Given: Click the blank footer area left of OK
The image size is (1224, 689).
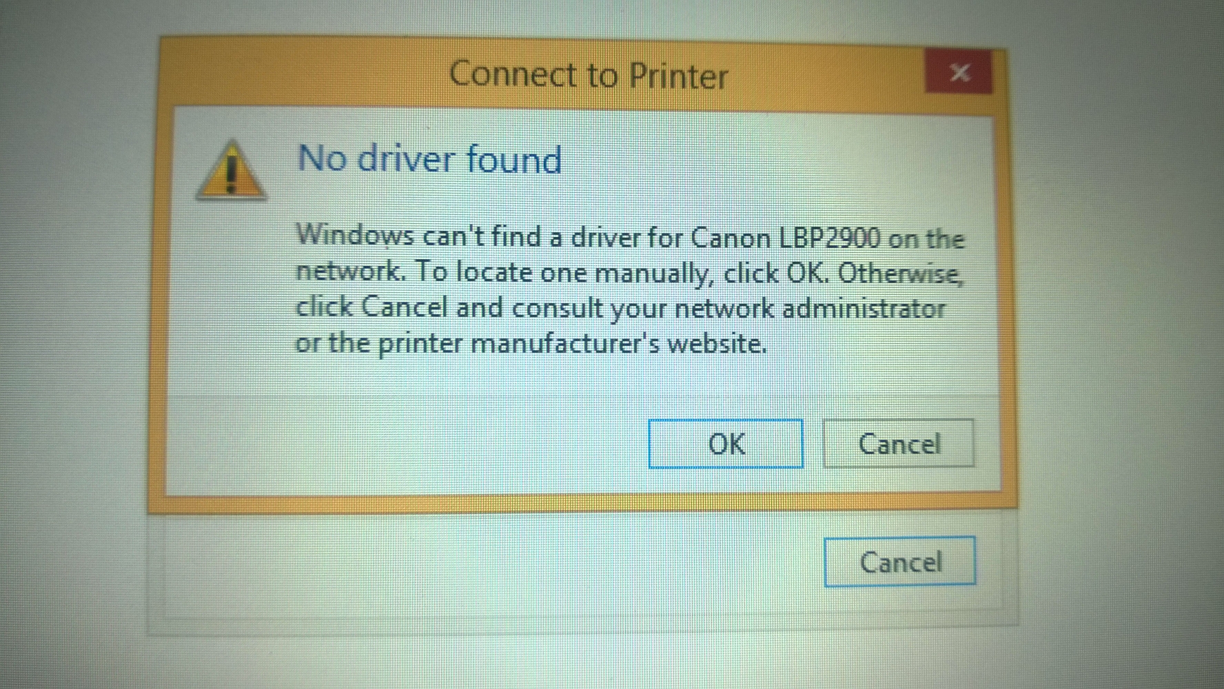Looking at the screenshot, I should (x=407, y=444).
